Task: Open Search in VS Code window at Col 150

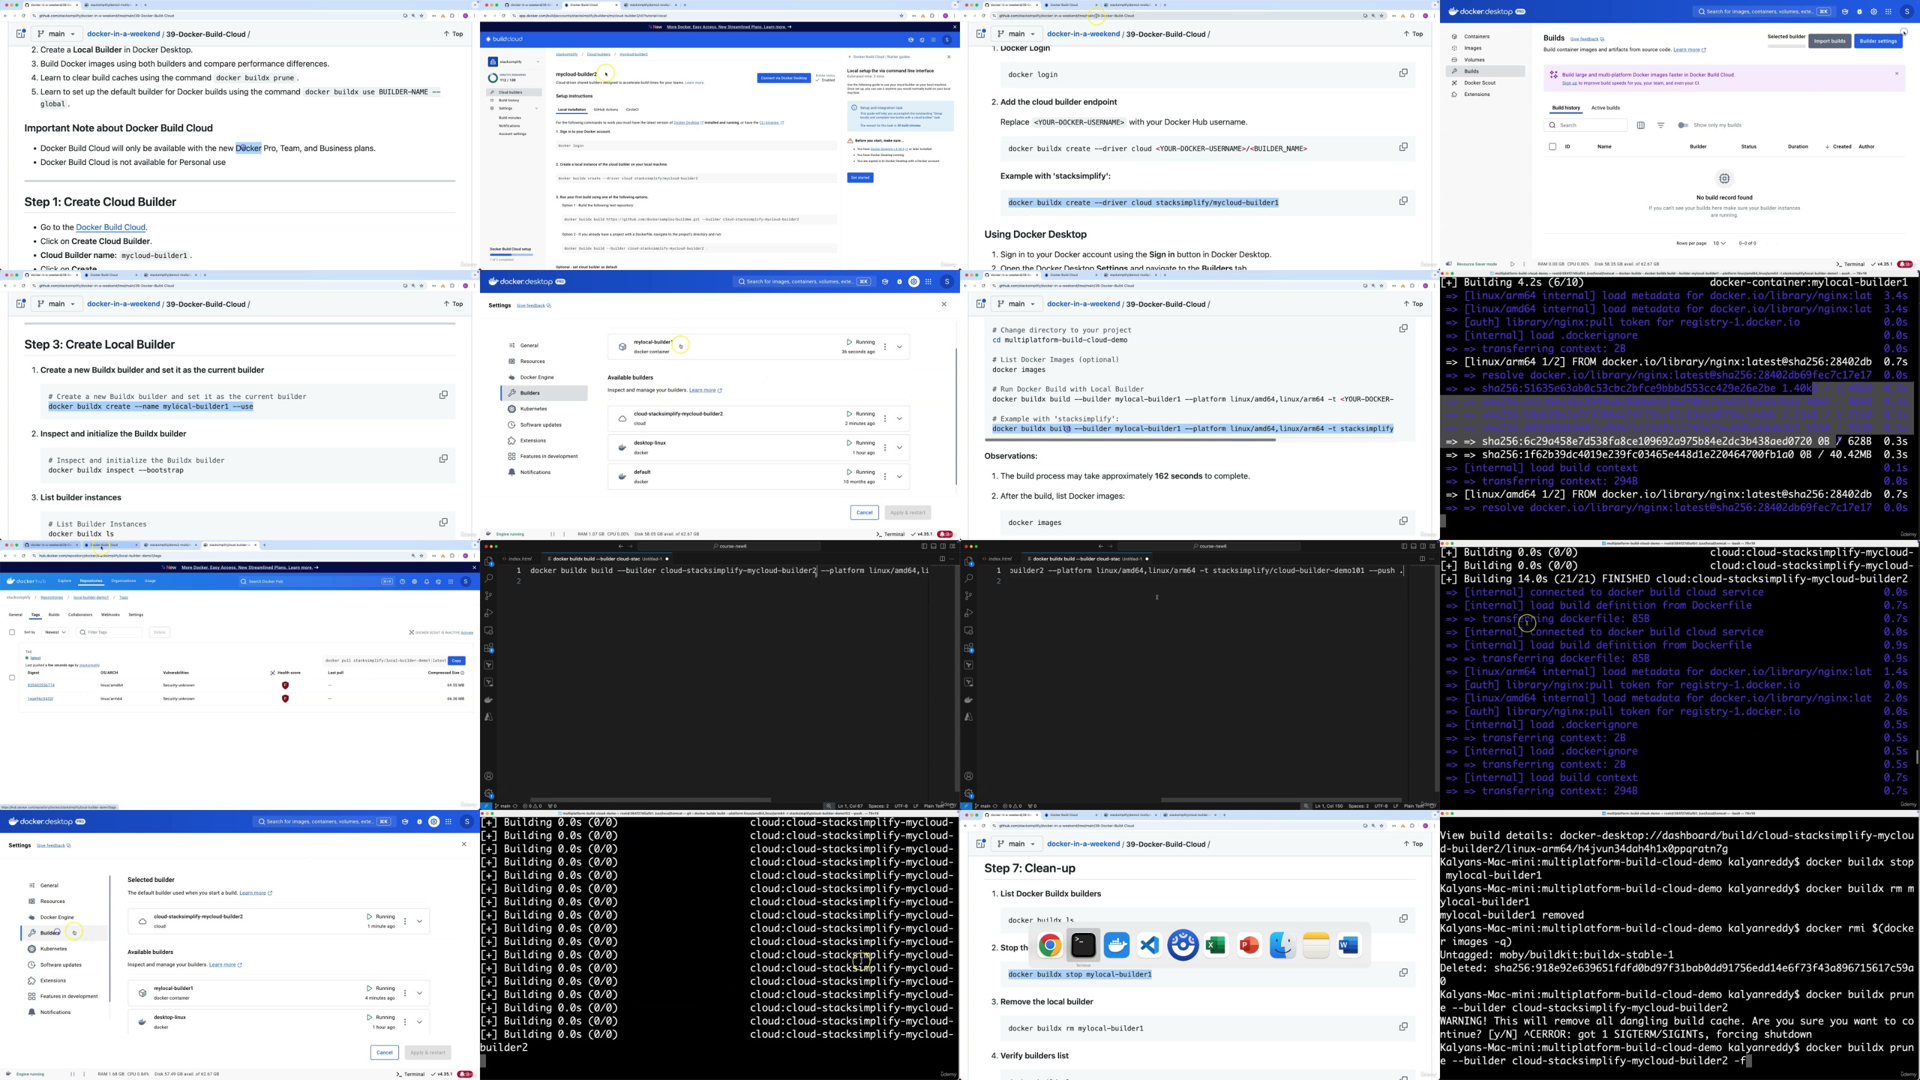Action: 968,578
